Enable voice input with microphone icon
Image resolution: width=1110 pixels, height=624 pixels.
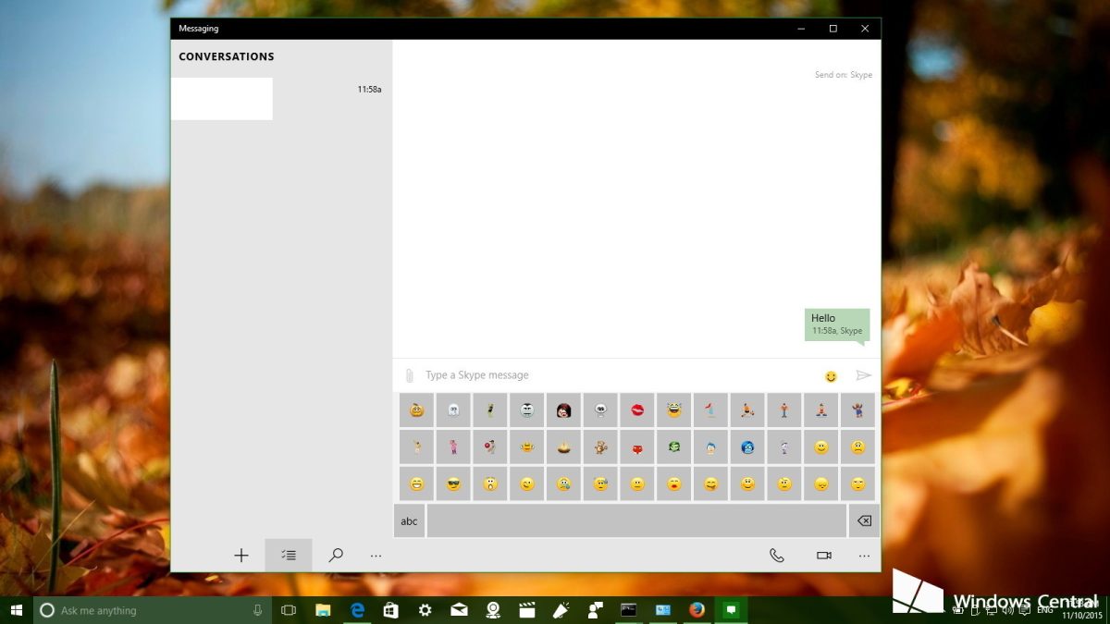[x=257, y=610]
